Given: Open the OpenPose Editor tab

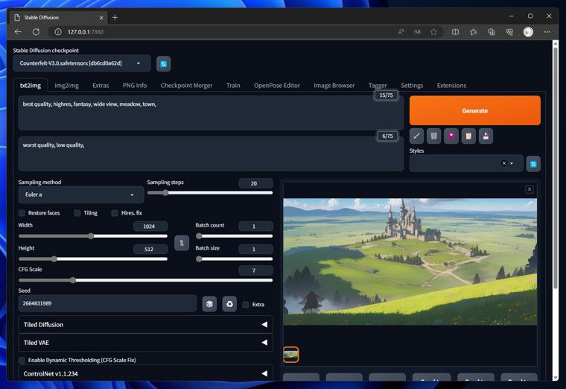Looking at the screenshot, I should (277, 86).
